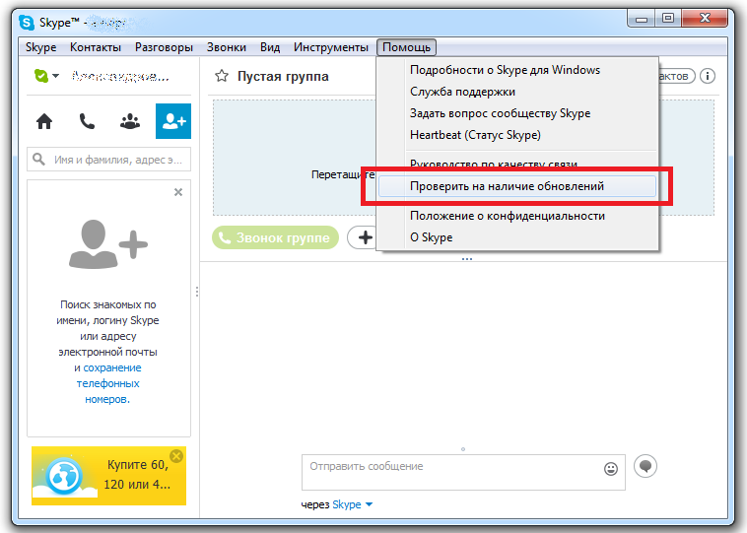Open the Звонки menu

pos(227,47)
